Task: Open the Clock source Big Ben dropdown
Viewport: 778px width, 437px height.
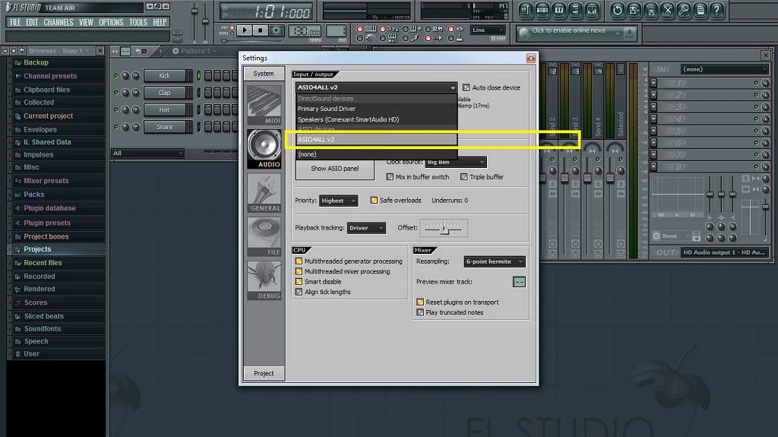Action: pos(456,163)
